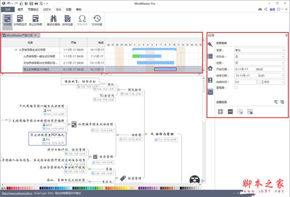The height and width of the screenshot is (197, 290).
Task: Expand the 字体符号 dropdown arrow
Action: (82, 29)
